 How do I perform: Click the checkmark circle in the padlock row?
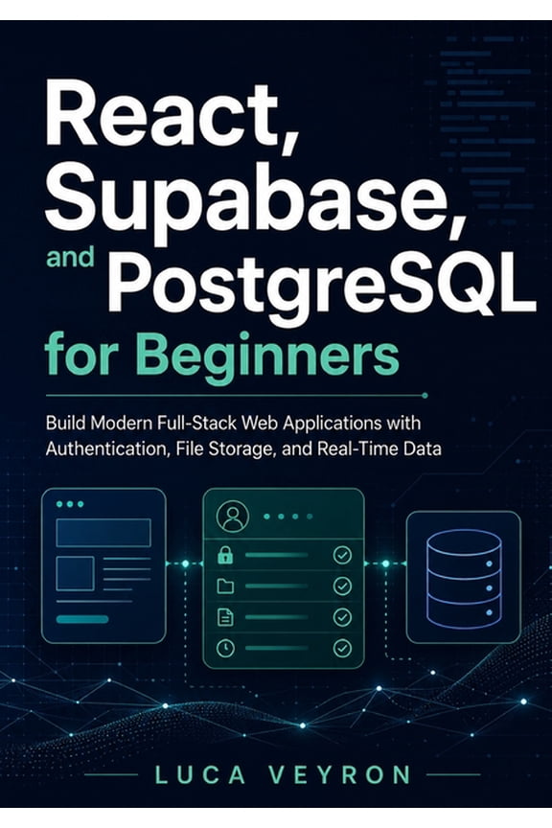(x=342, y=555)
